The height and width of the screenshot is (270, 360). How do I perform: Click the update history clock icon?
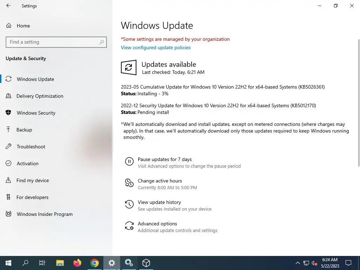point(129,204)
